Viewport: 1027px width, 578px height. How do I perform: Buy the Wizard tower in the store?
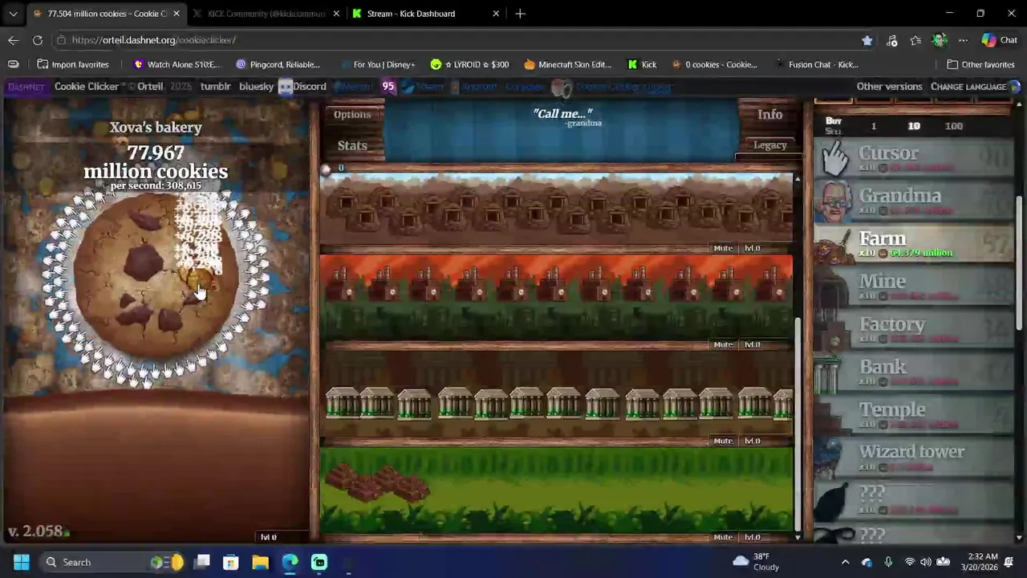point(914,457)
